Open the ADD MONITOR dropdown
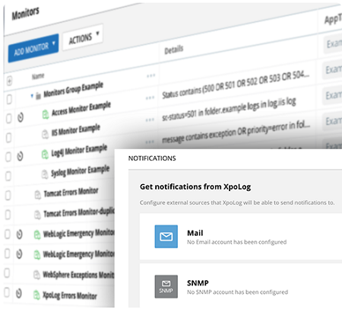Screen dimensions: 342x309 pos(33,48)
